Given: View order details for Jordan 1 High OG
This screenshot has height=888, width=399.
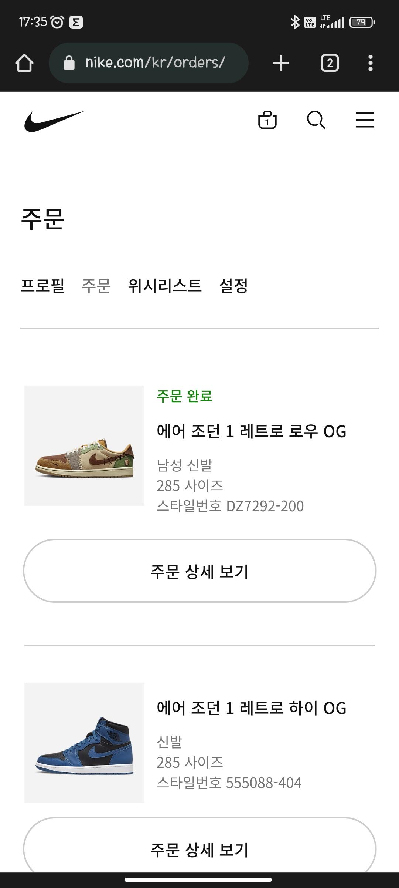Looking at the screenshot, I should [x=199, y=849].
